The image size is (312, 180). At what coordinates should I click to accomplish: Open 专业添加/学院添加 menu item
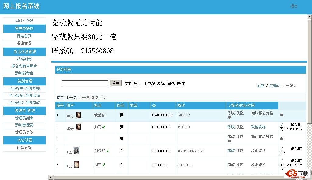(x=24, y=95)
